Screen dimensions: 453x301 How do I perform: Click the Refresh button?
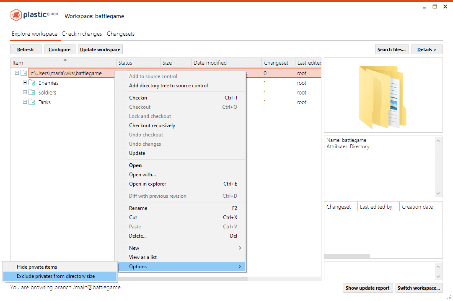[26, 50]
